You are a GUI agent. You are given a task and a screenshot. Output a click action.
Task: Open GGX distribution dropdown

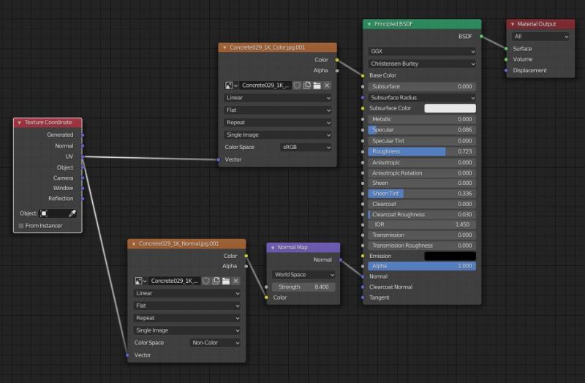tap(422, 51)
